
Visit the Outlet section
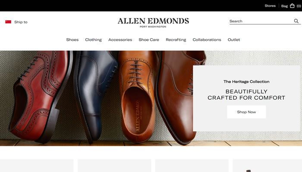click(x=234, y=40)
